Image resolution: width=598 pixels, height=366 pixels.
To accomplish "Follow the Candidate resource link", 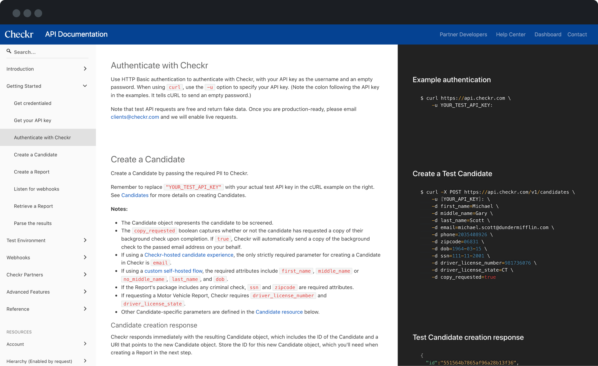I will 279,312.
